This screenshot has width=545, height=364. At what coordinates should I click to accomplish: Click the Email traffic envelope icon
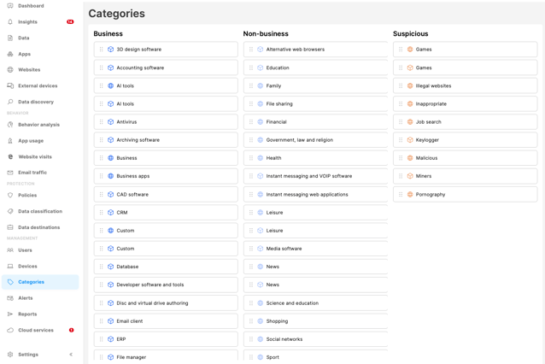tap(10, 173)
